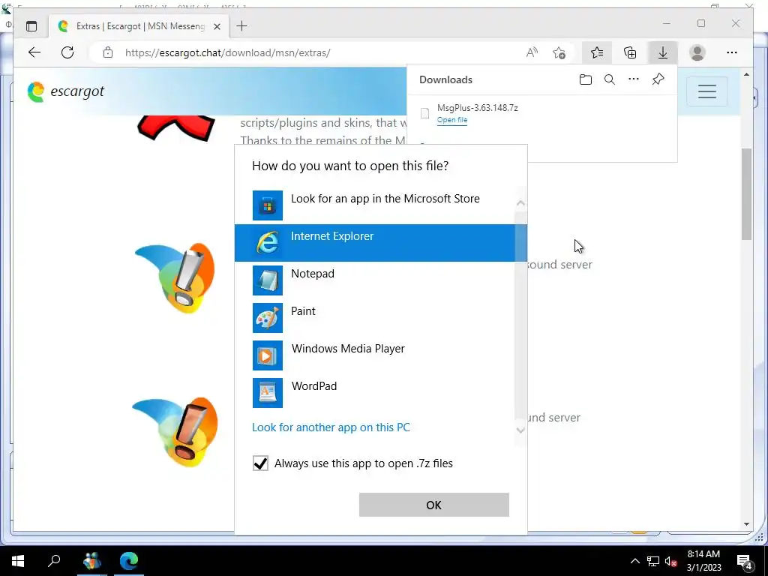Open a new tab with plus

pyautogui.click(x=241, y=26)
